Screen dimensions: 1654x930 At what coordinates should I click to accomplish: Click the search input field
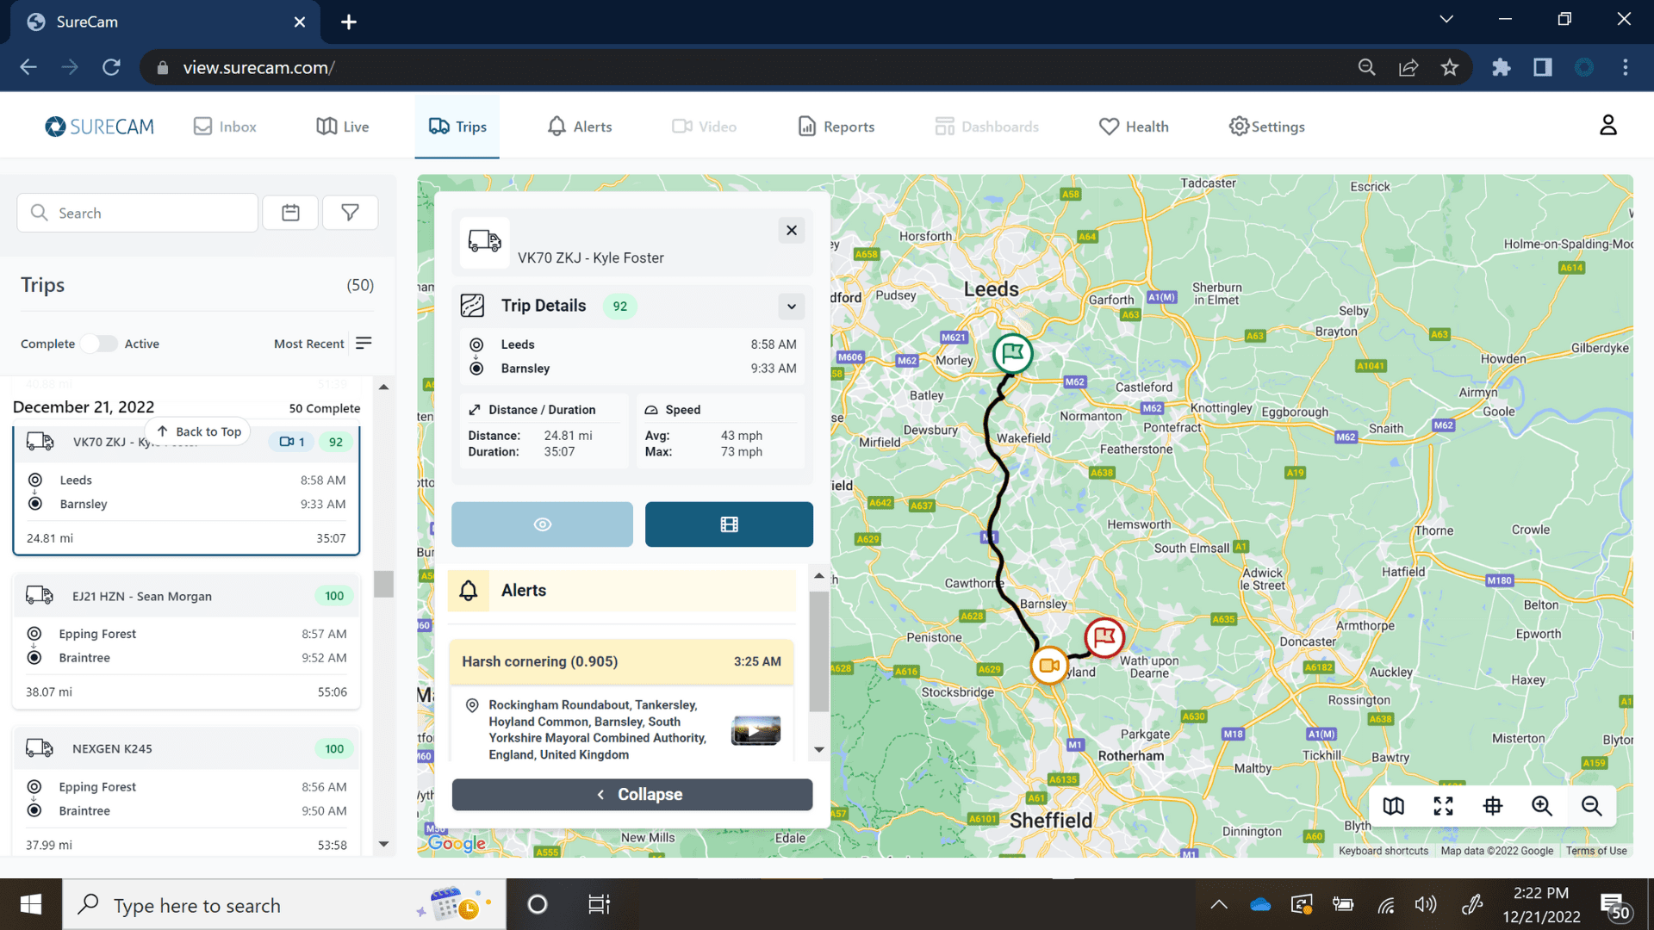coord(136,213)
